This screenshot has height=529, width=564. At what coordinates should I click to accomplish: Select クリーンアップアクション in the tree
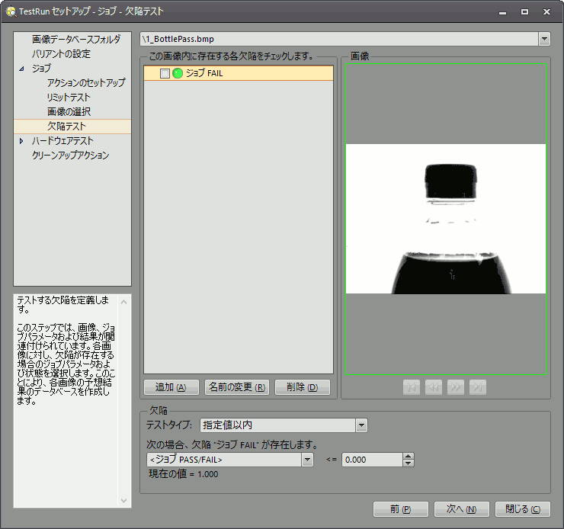(x=70, y=155)
